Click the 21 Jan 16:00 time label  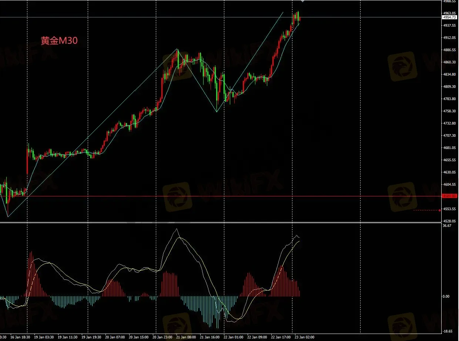click(210, 337)
